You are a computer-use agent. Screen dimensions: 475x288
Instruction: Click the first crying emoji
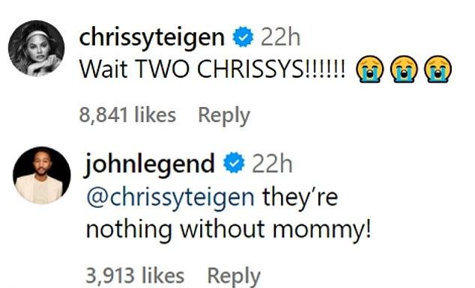point(370,70)
